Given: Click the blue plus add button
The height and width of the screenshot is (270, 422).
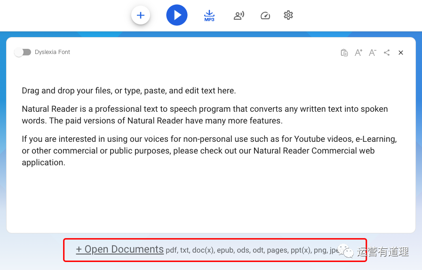Looking at the screenshot, I should (x=140, y=15).
